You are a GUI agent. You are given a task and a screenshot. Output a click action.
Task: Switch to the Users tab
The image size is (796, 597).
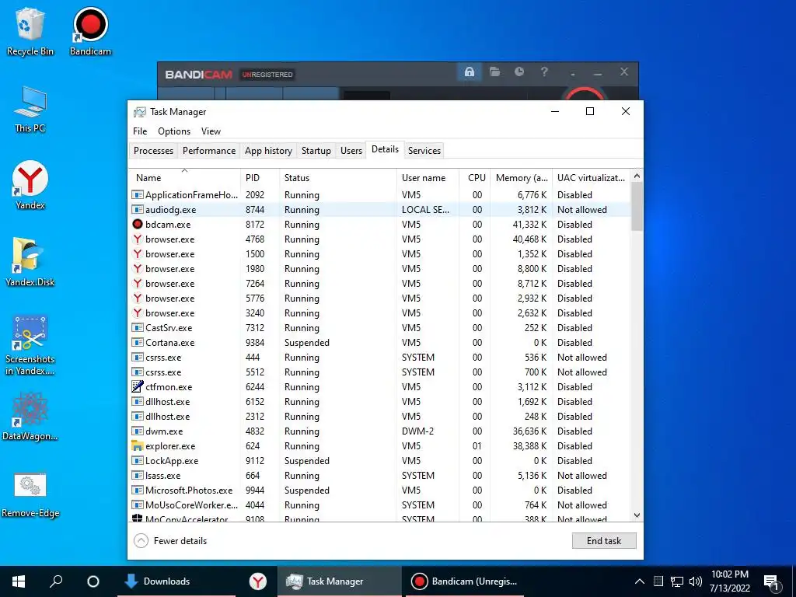[x=351, y=150]
